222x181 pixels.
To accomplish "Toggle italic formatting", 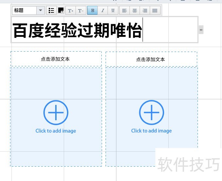I will pos(103,10).
